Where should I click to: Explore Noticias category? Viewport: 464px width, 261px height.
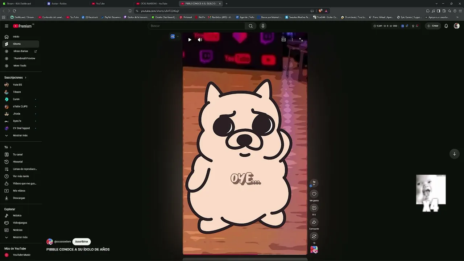tap(21, 230)
